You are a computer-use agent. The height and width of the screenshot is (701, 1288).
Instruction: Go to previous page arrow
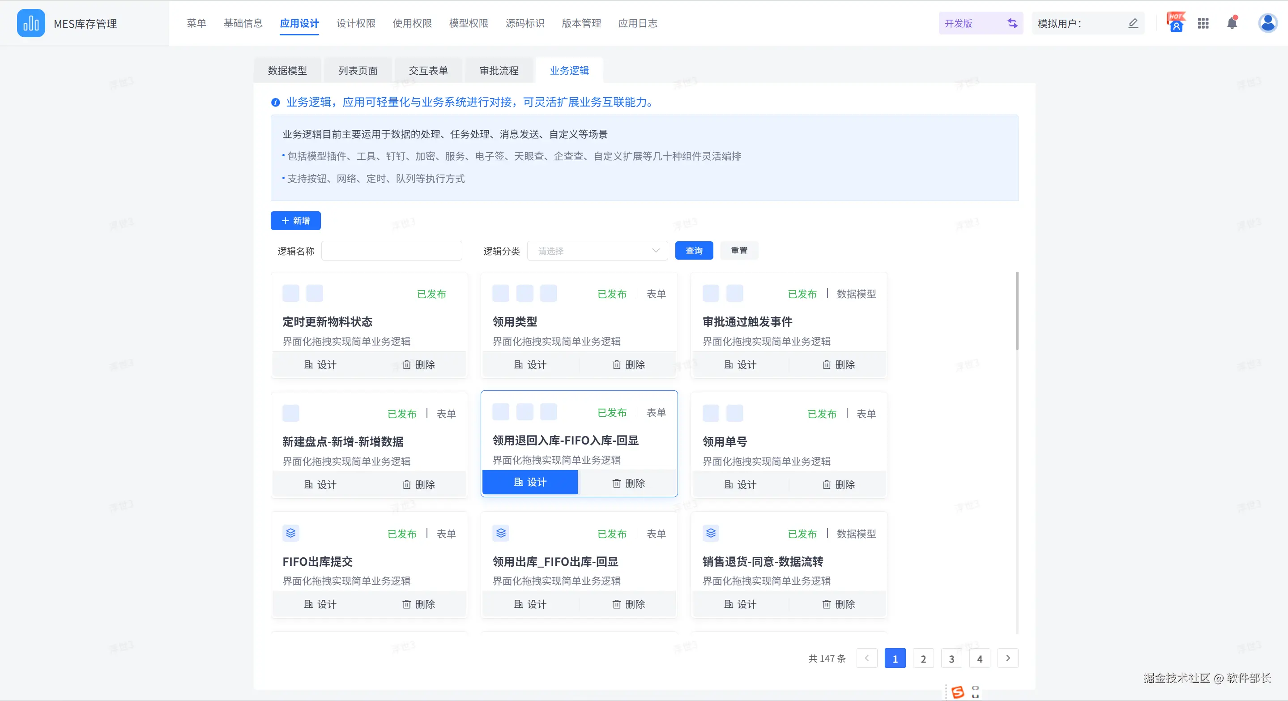click(x=866, y=658)
